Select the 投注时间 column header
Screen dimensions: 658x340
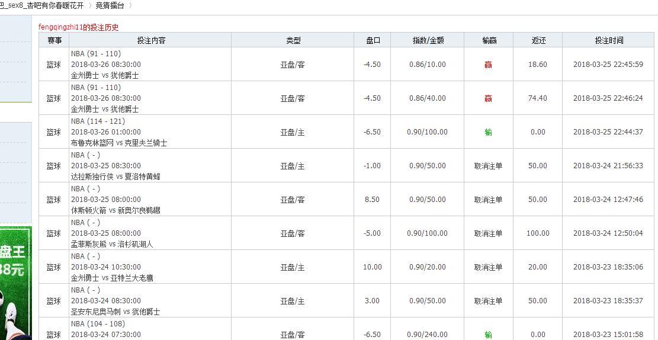point(609,40)
